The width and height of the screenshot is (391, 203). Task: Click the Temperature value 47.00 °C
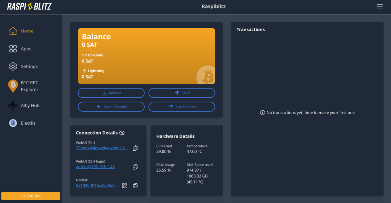194,151
